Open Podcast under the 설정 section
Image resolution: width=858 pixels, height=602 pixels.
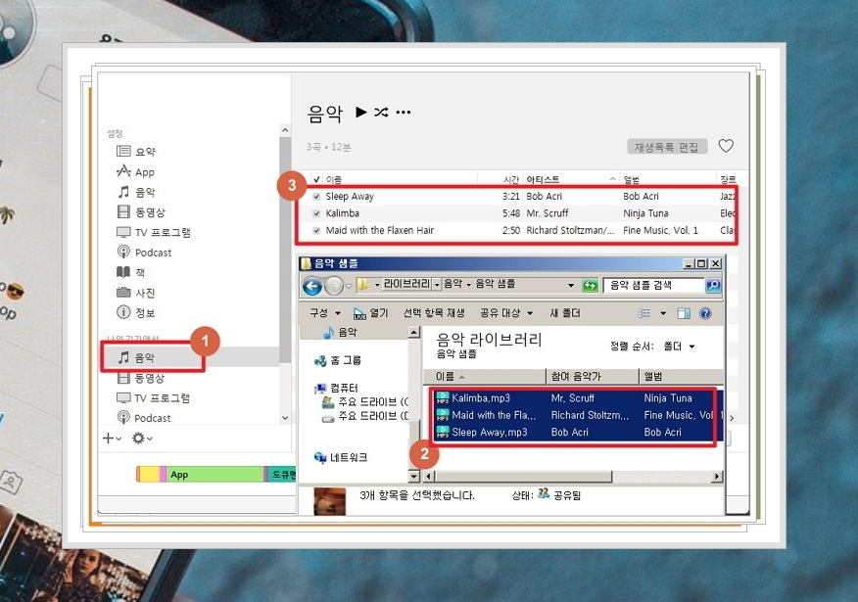[x=144, y=253]
